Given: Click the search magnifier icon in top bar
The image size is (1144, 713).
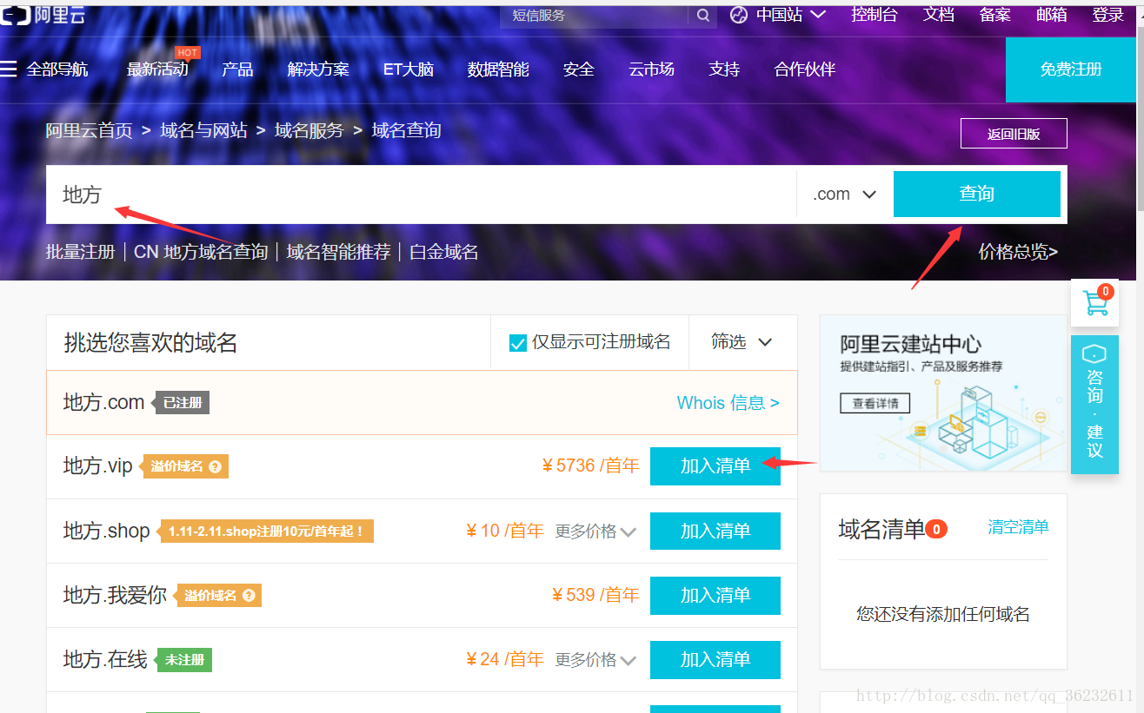Looking at the screenshot, I should click(702, 15).
